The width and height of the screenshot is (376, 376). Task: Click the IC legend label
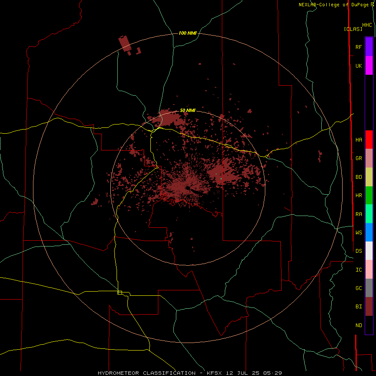359,270
